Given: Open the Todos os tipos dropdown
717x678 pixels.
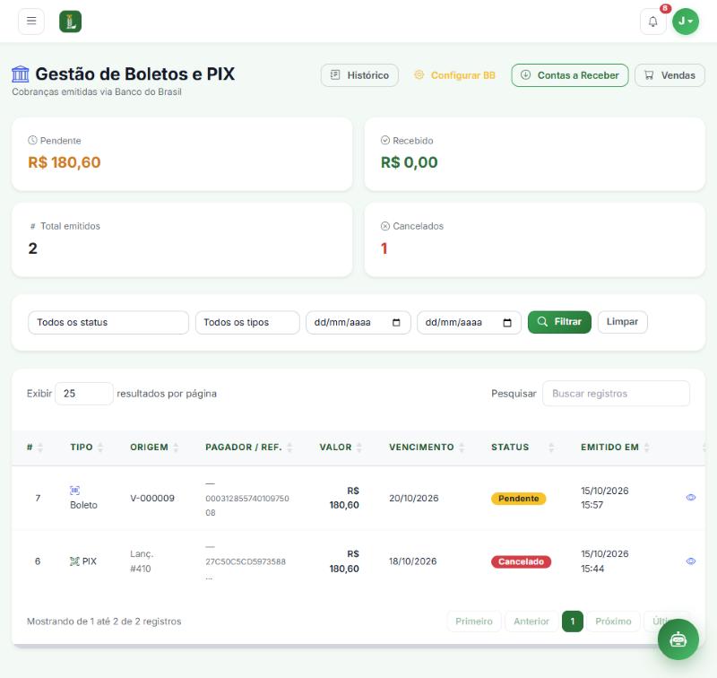Looking at the screenshot, I should point(247,323).
